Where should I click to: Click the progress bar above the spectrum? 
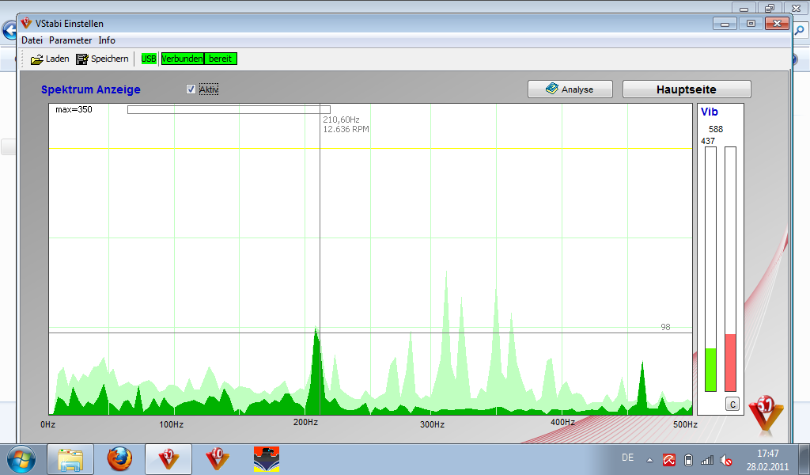[229, 109]
